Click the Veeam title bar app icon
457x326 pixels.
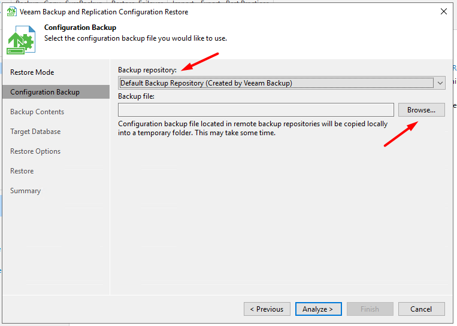tap(11, 12)
